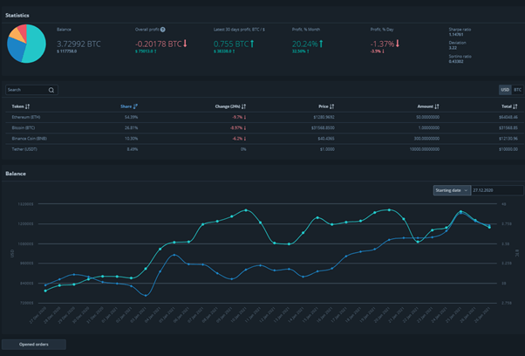Click the search magnifier icon
This screenshot has height=356, width=525.
coord(51,90)
